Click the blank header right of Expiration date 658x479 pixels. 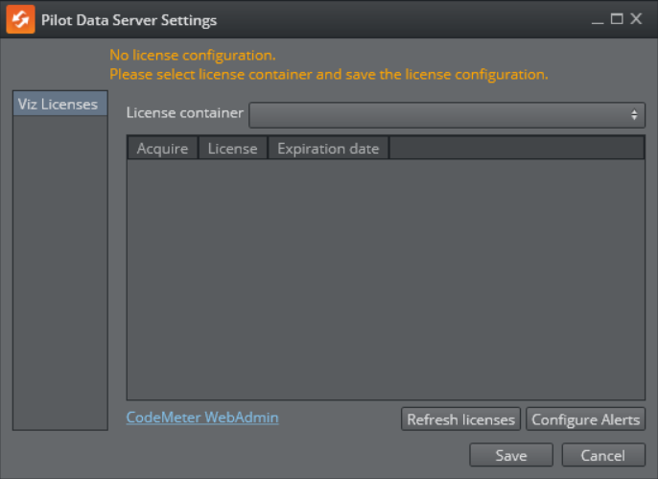pos(516,148)
